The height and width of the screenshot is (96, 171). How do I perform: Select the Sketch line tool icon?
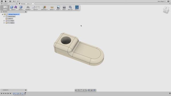34,7
